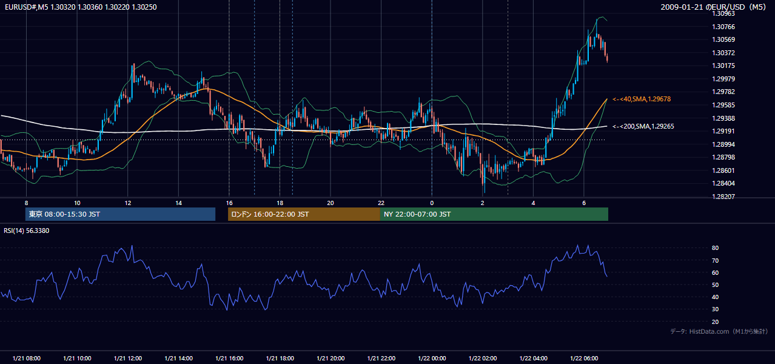This screenshot has width=775, height=364.
Task: Click the RSI axis value 30
Action: 716,309
